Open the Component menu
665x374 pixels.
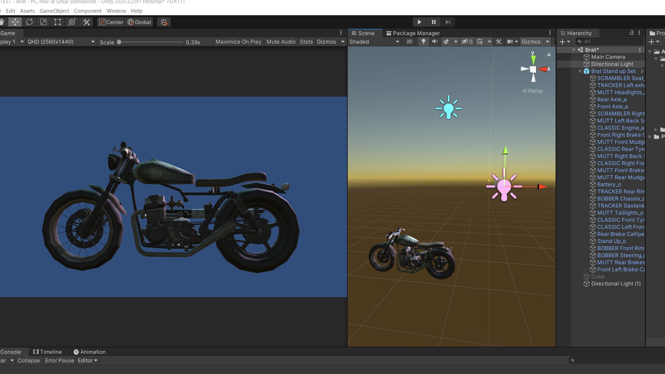click(87, 11)
